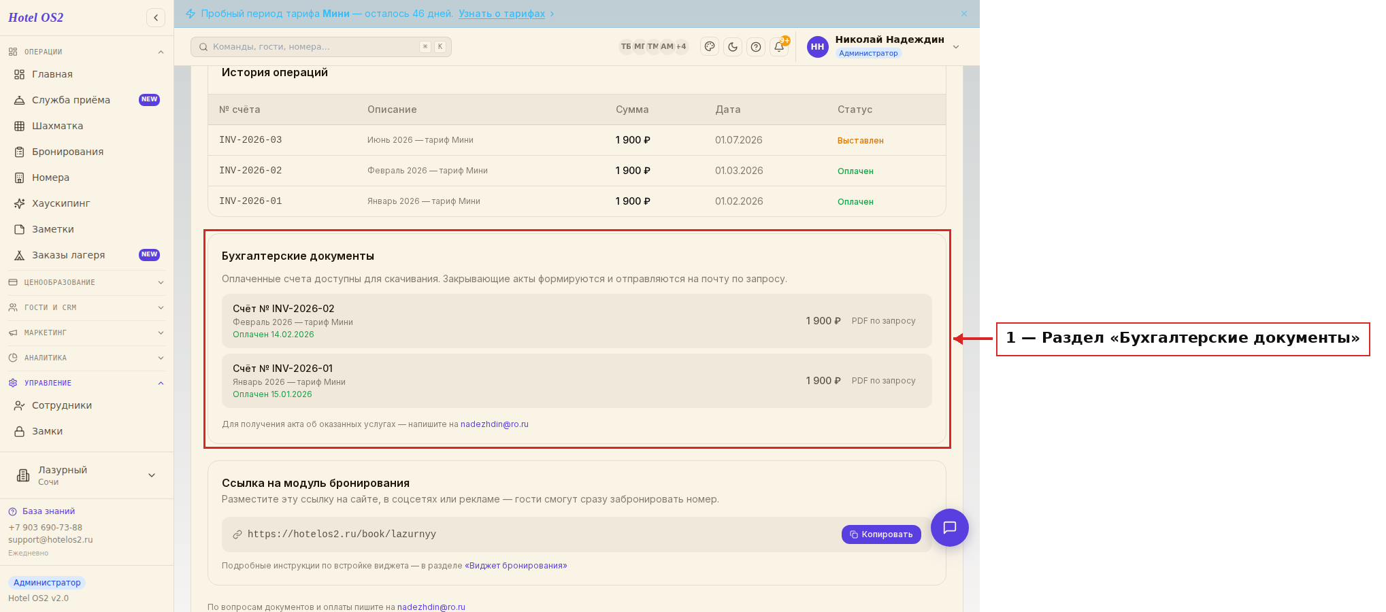Screen dimensions: 1386x612
Task: Copy the booking module link
Action: [x=881, y=534]
